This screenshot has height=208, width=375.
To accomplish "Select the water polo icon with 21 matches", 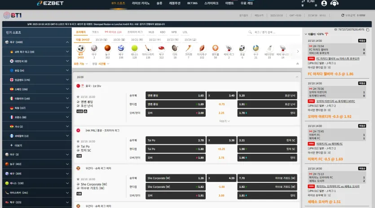I will click(256, 49).
